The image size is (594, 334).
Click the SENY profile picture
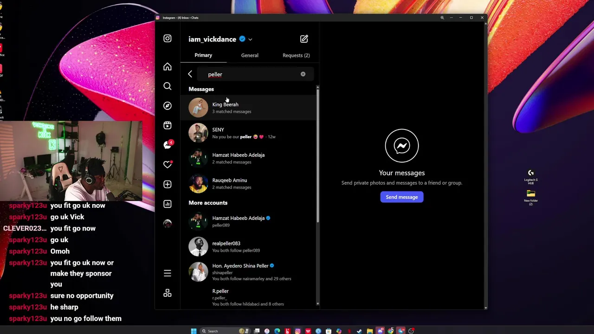point(198,133)
